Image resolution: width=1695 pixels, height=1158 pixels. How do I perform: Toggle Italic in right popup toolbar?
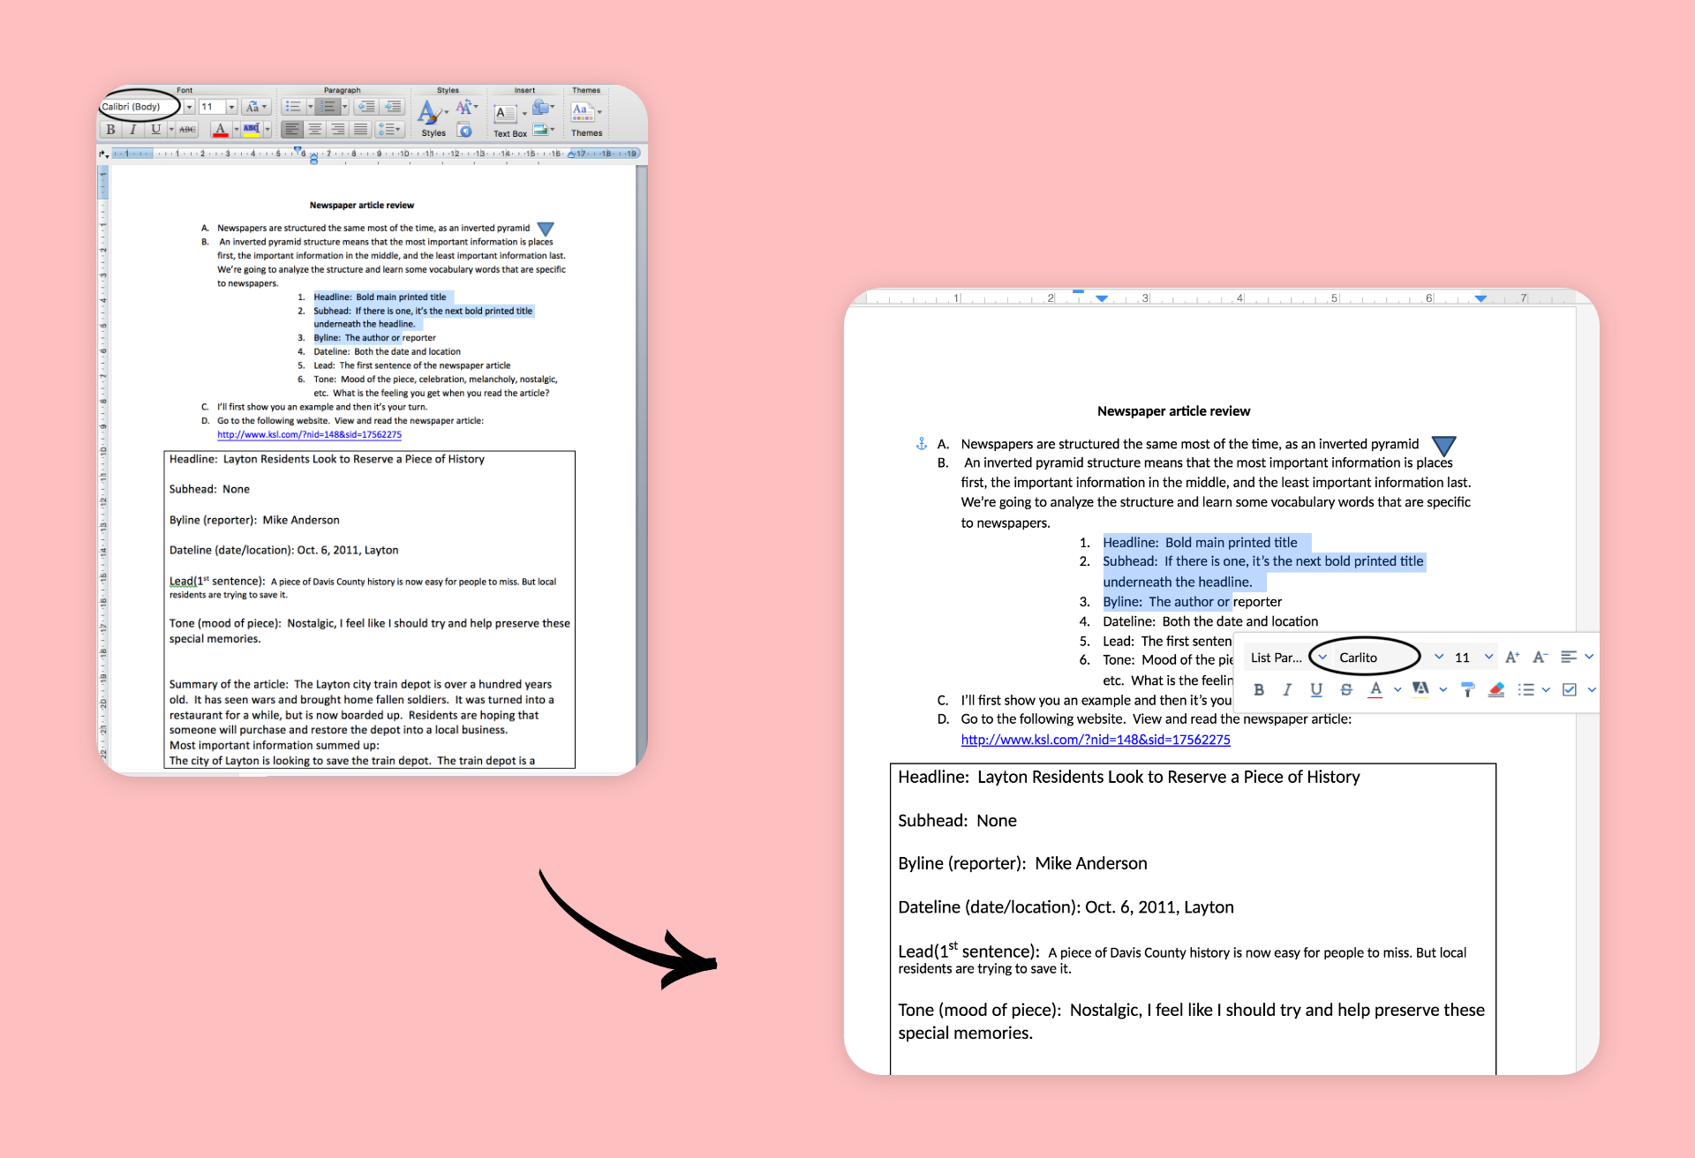pos(1287,689)
